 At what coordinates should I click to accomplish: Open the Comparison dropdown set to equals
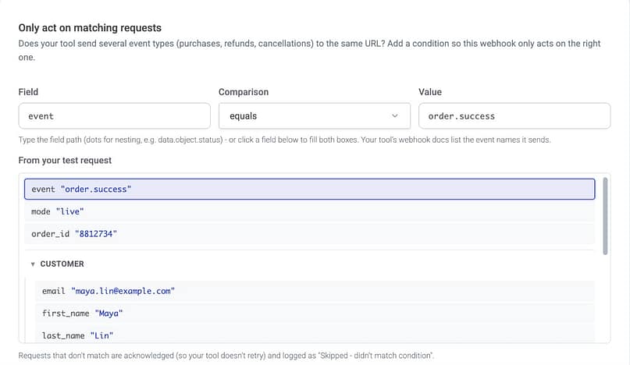(314, 116)
